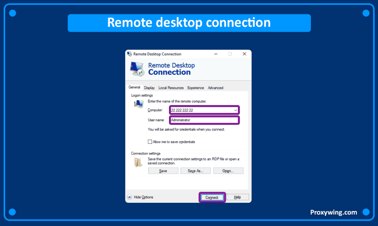The width and height of the screenshot is (378, 226).
Task: Click the Connection settings group label
Action: 145,153
